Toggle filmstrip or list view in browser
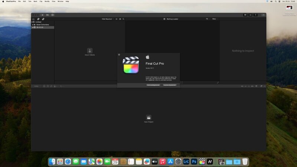 click(x=117, y=19)
